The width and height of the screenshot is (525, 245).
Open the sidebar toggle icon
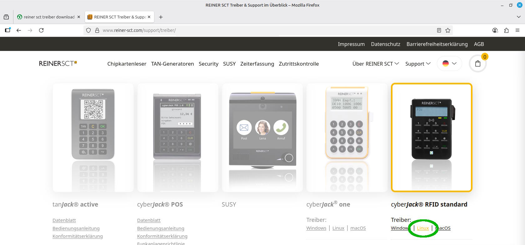point(8,30)
